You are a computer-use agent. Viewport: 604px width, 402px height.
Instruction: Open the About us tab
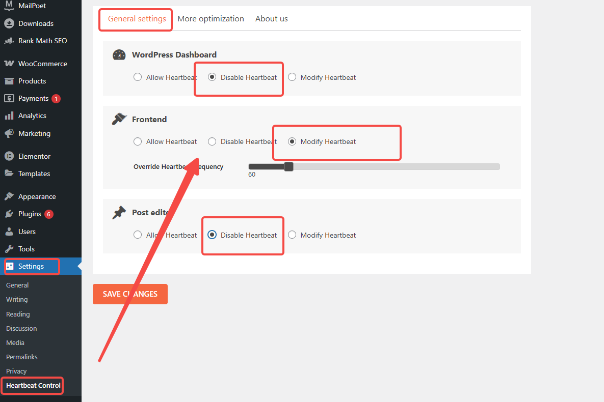[x=272, y=19]
